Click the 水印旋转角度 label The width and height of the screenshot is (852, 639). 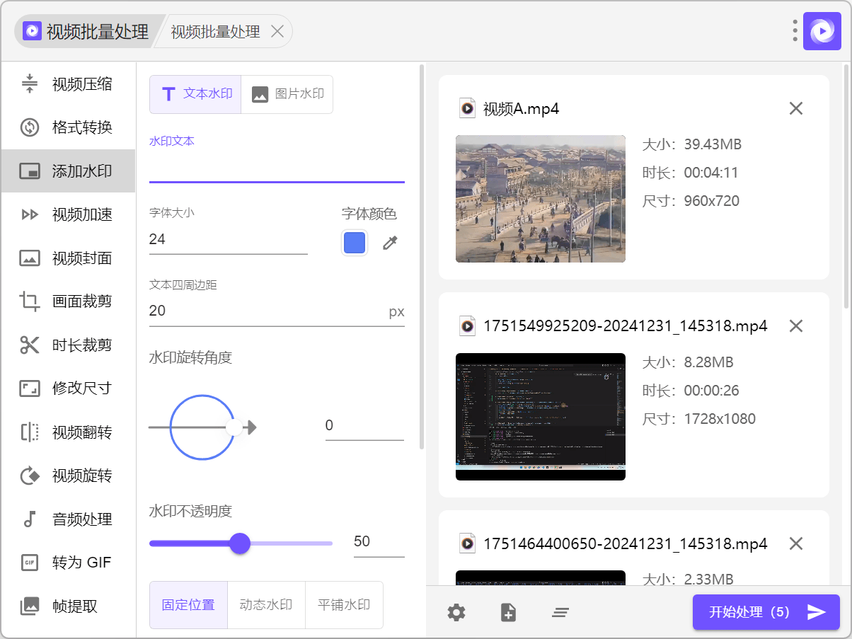[x=190, y=357]
